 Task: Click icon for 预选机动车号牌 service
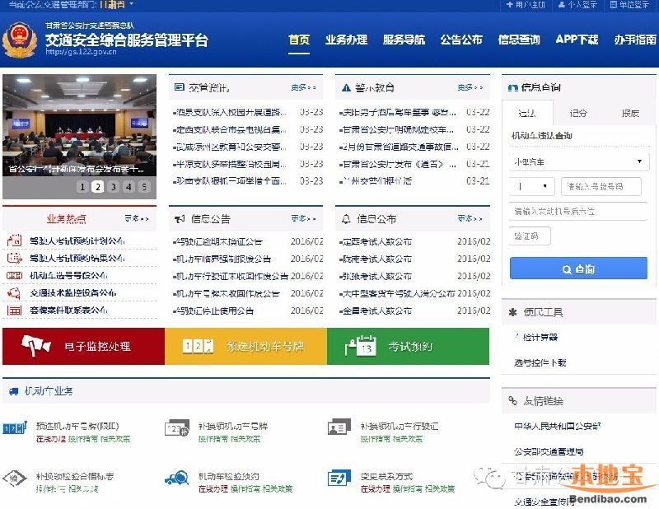click(15, 429)
